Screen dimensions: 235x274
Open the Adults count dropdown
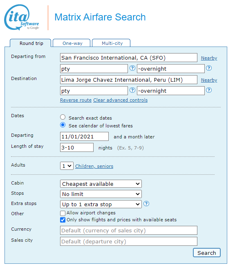(x=67, y=166)
